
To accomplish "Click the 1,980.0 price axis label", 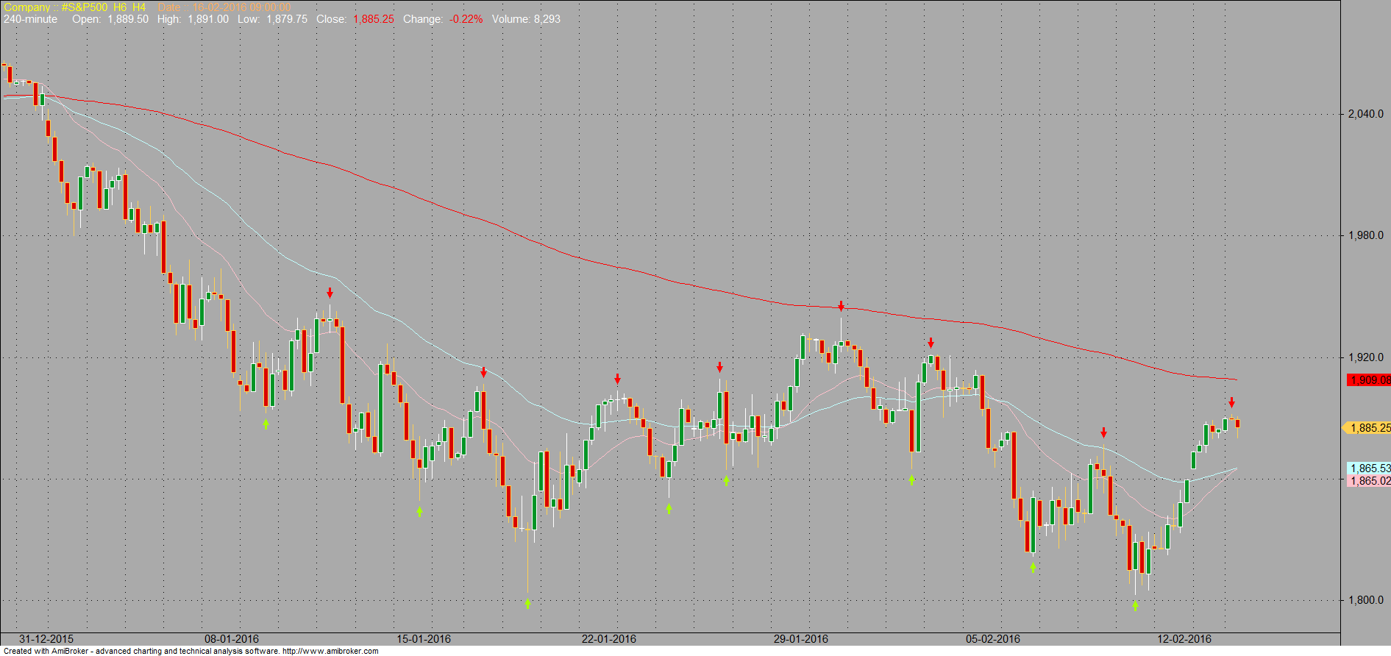I will [1366, 235].
